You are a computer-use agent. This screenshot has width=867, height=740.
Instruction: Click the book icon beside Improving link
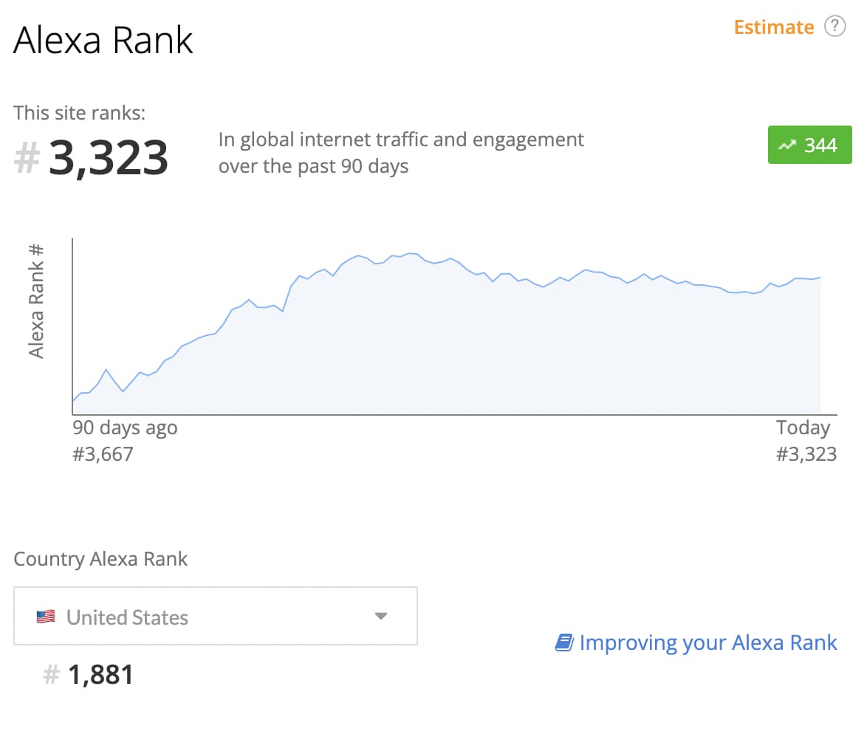pyautogui.click(x=564, y=643)
